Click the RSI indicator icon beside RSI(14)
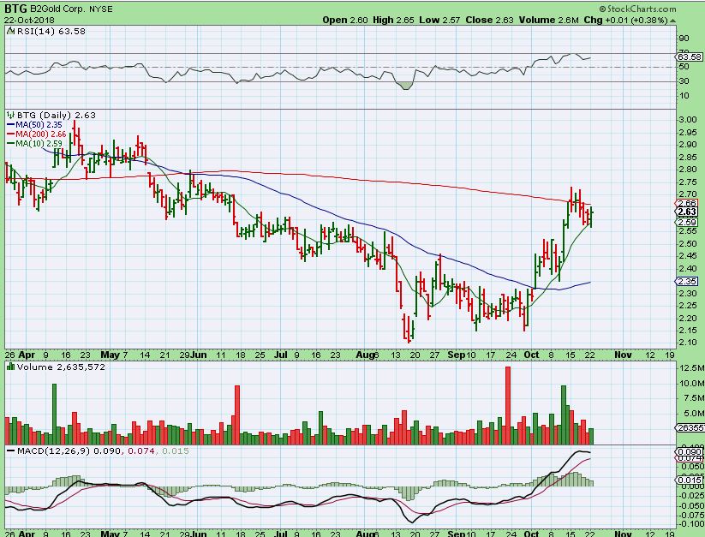This screenshot has width=705, height=537. pyautogui.click(x=11, y=31)
